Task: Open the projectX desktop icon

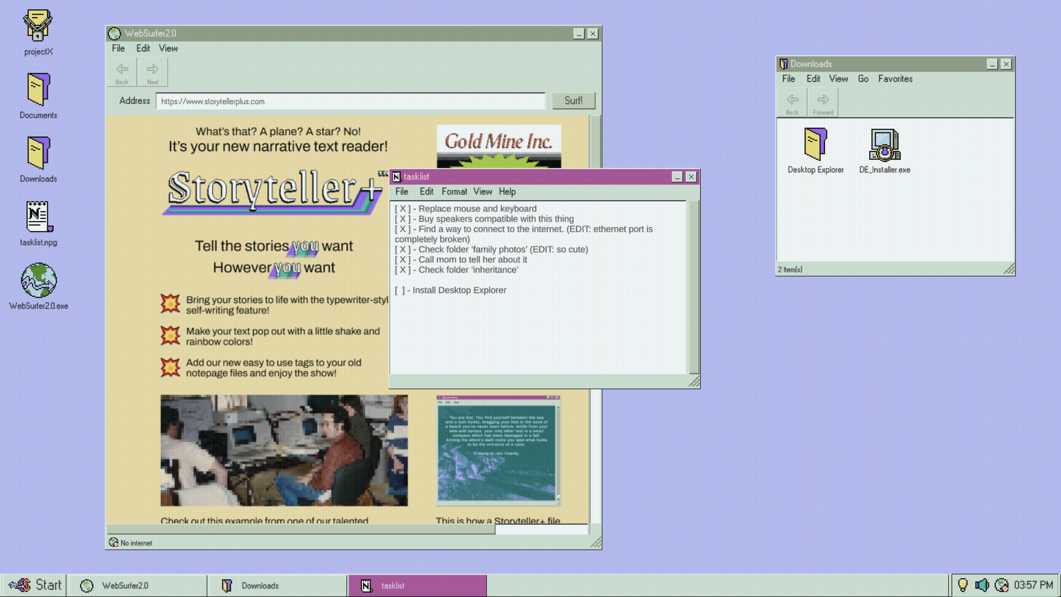Action: click(x=38, y=27)
